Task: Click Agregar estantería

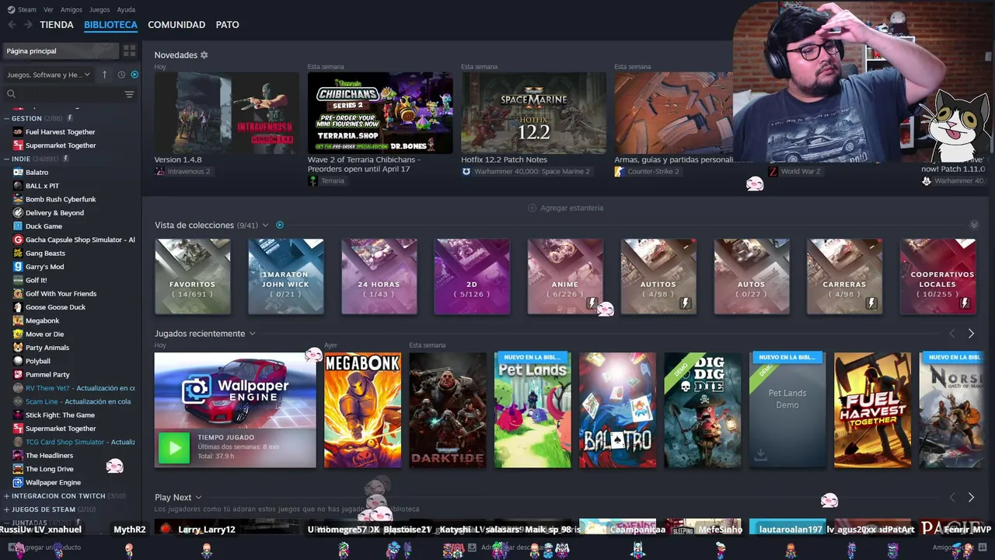Action: (566, 208)
